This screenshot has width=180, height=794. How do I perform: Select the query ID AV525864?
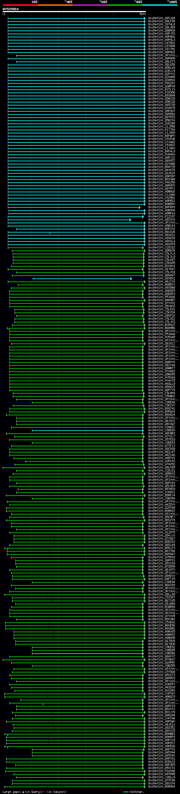pos(10,9)
